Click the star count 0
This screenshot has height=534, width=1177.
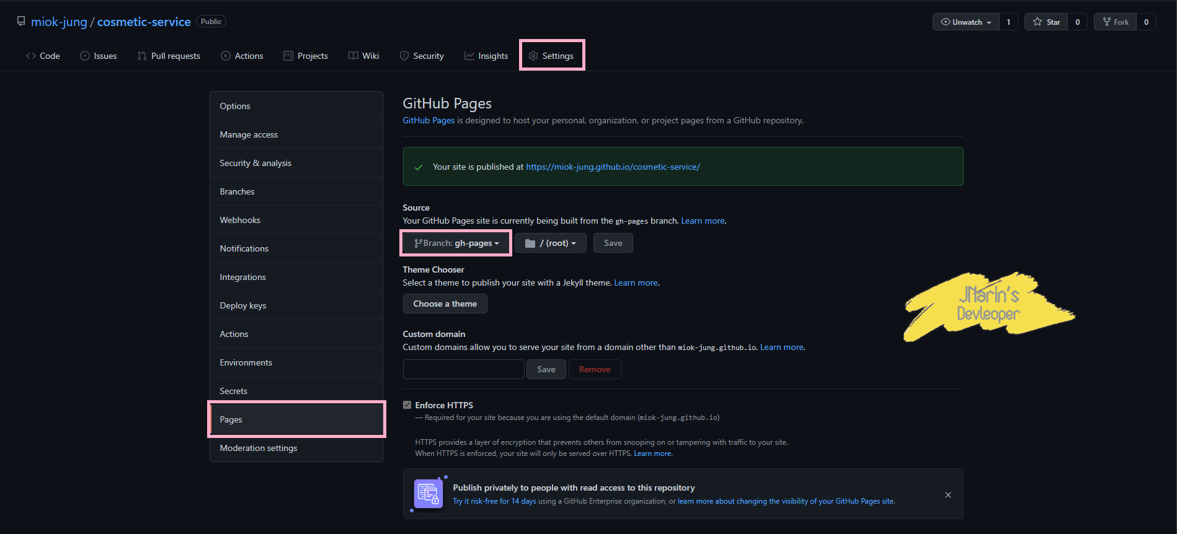(x=1078, y=22)
